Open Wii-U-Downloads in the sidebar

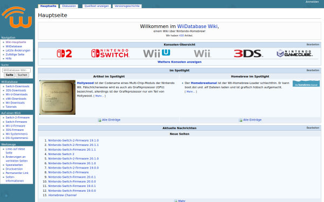coord(17,94)
